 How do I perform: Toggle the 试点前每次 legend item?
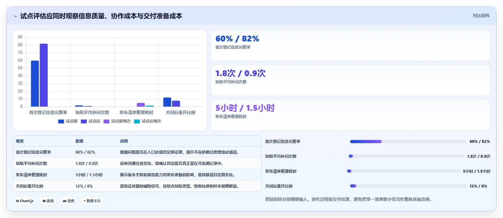117,121
